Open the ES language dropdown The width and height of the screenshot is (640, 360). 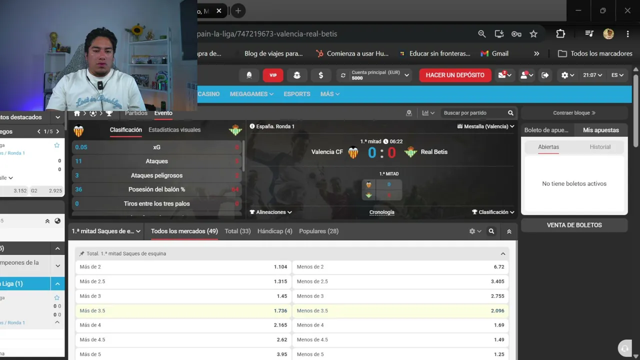(x=617, y=75)
